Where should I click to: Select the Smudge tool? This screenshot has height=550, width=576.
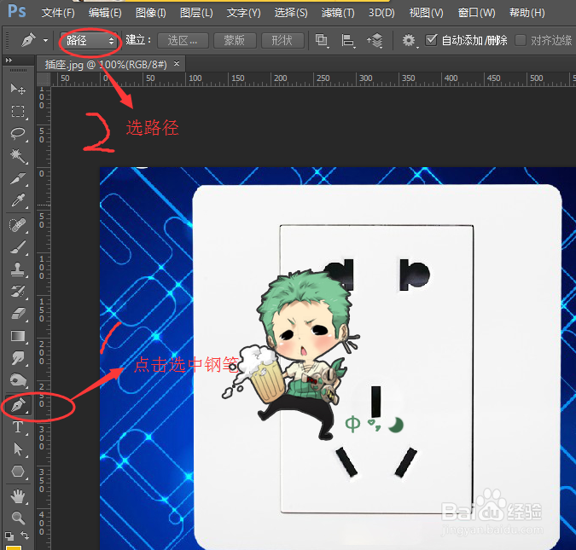(x=18, y=357)
